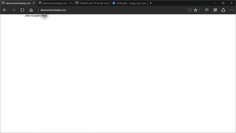Switch to the second desenvolvendophp.com tab

click(55, 3)
